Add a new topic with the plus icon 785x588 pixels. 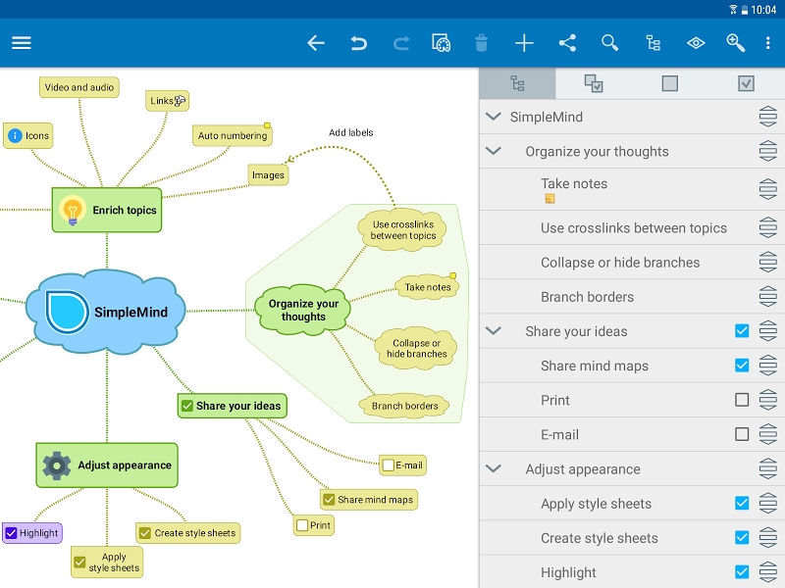click(x=524, y=43)
